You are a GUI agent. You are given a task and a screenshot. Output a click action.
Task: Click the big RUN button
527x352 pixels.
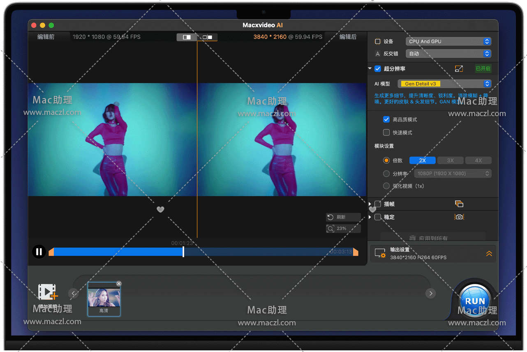475,300
